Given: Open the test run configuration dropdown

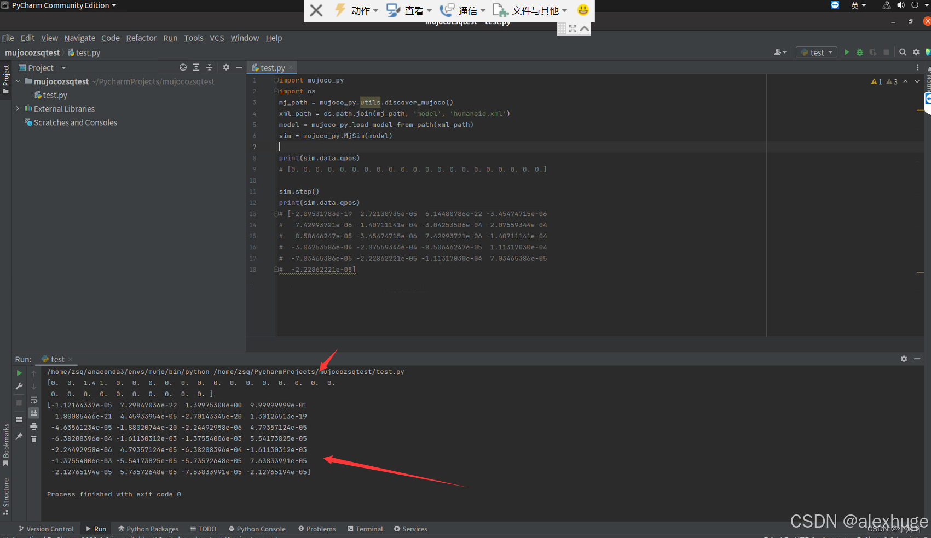Looking at the screenshot, I should click(817, 52).
